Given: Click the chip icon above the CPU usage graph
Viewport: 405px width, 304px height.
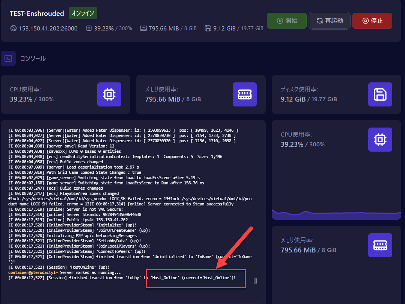Looking at the screenshot, I should coord(380,140).
